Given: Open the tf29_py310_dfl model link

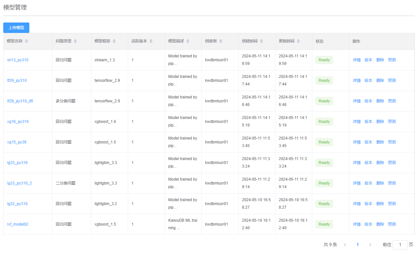Looking at the screenshot, I should coord(20,101).
